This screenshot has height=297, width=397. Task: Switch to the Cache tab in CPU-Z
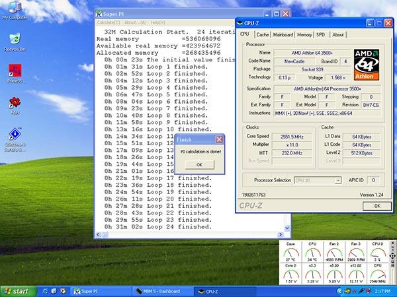pos(262,35)
